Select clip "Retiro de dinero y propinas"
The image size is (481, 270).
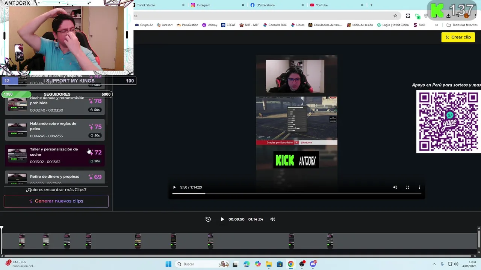(55, 177)
